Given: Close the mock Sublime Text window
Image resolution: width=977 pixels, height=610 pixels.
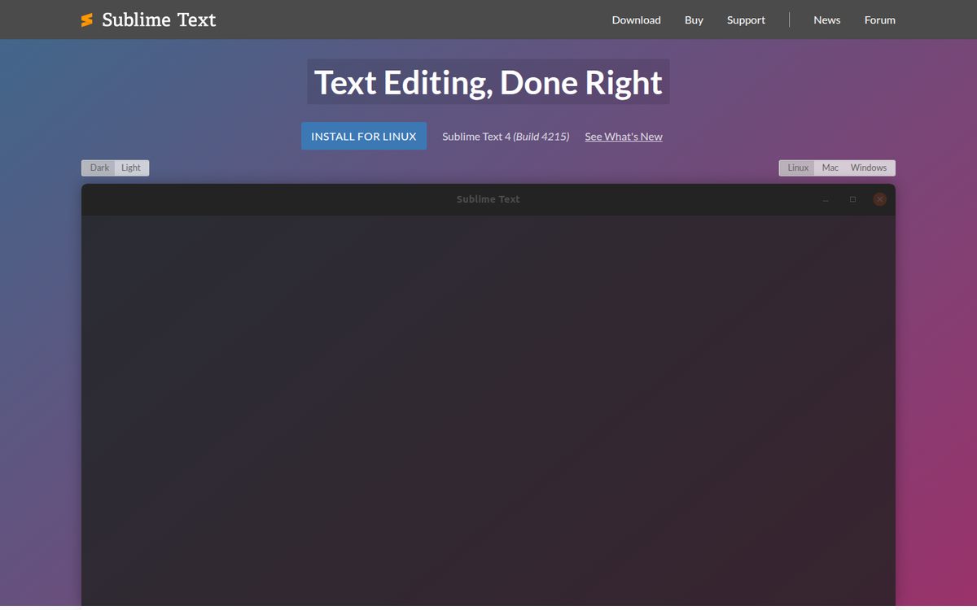Looking at the screenshot, I should [879, 199].
